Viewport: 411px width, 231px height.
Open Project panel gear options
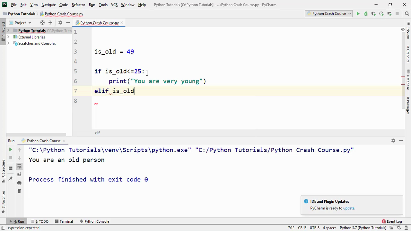pyautogui.click(x=60, y=23)
